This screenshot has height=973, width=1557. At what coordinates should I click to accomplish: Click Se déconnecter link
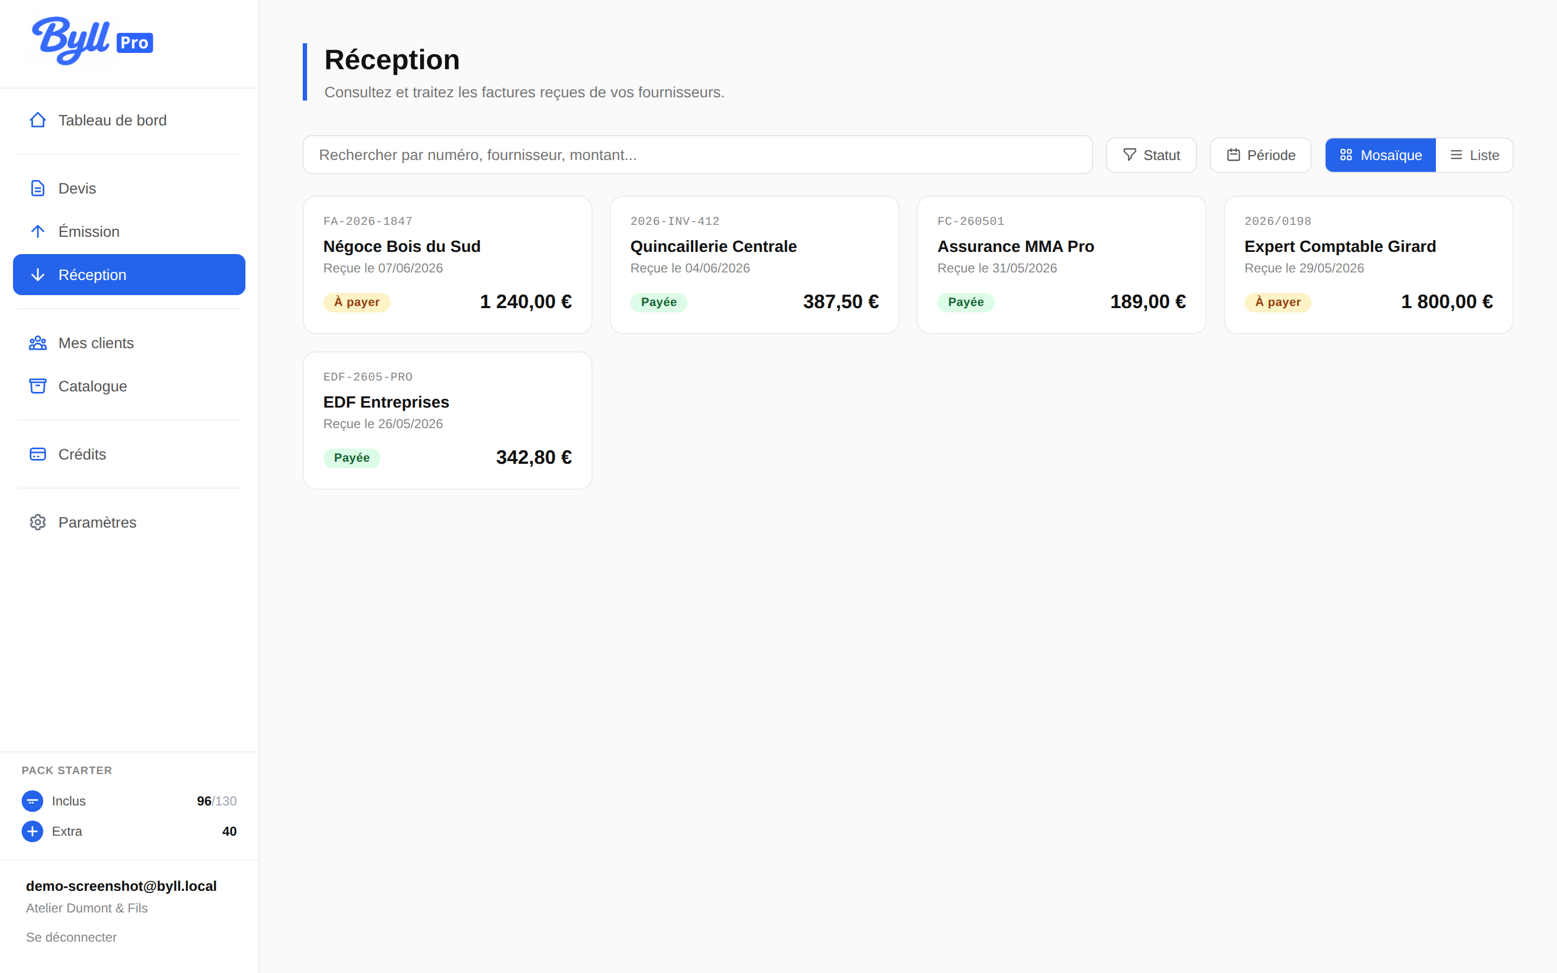(71, 937)
